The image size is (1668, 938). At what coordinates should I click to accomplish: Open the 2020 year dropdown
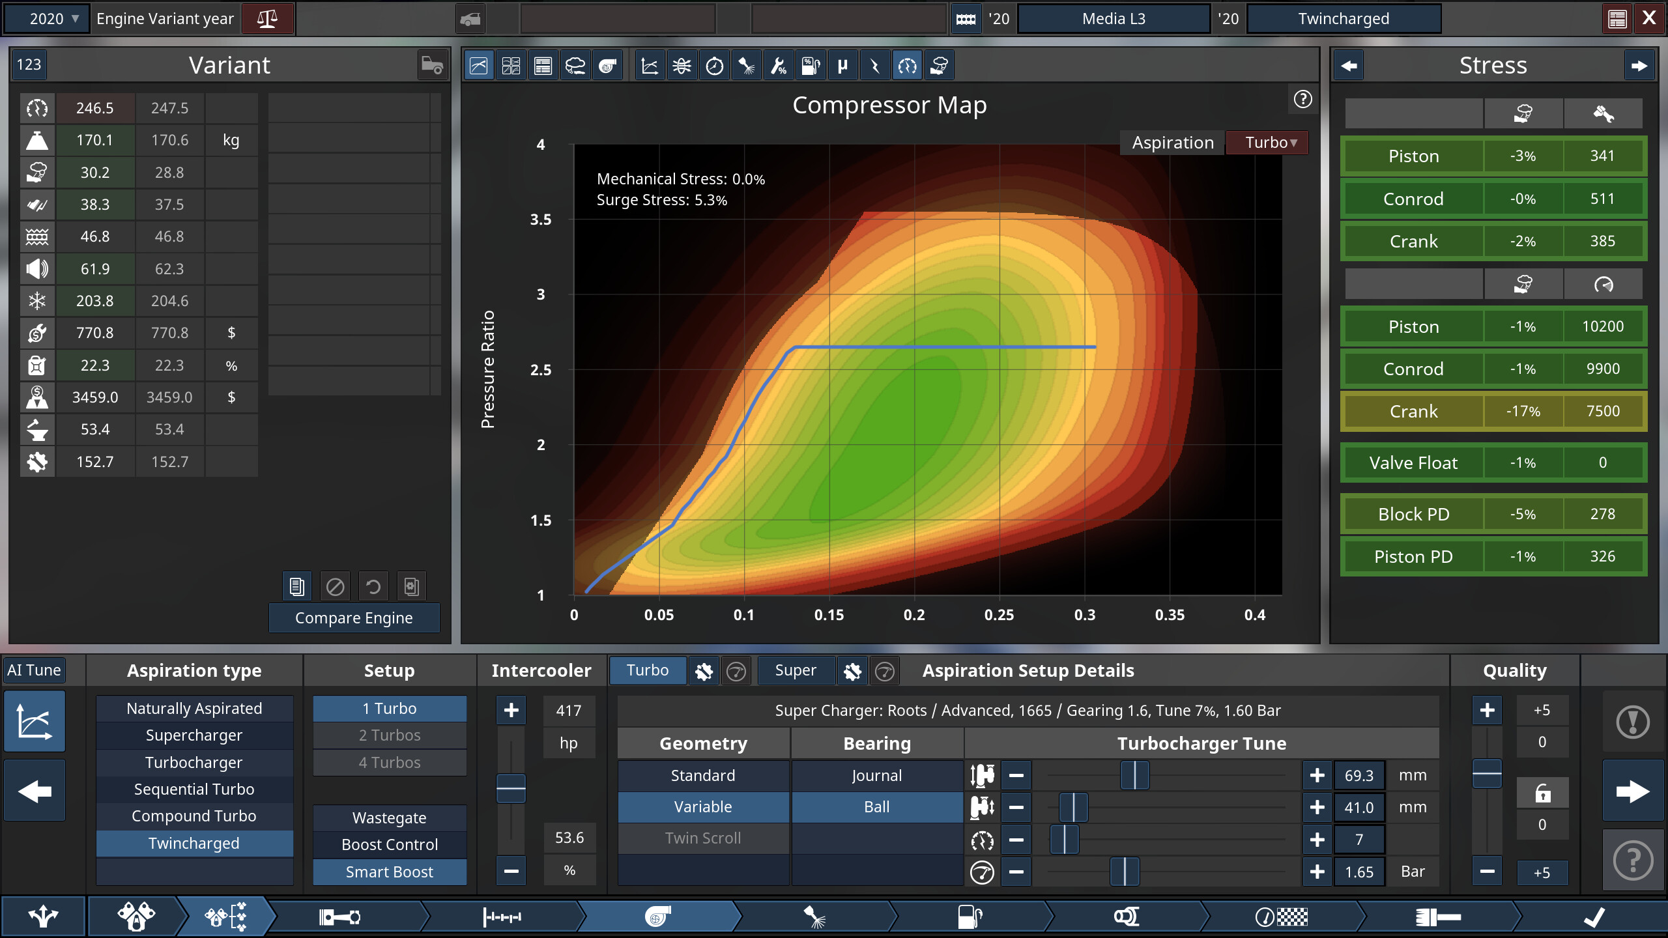click(46, 18)
